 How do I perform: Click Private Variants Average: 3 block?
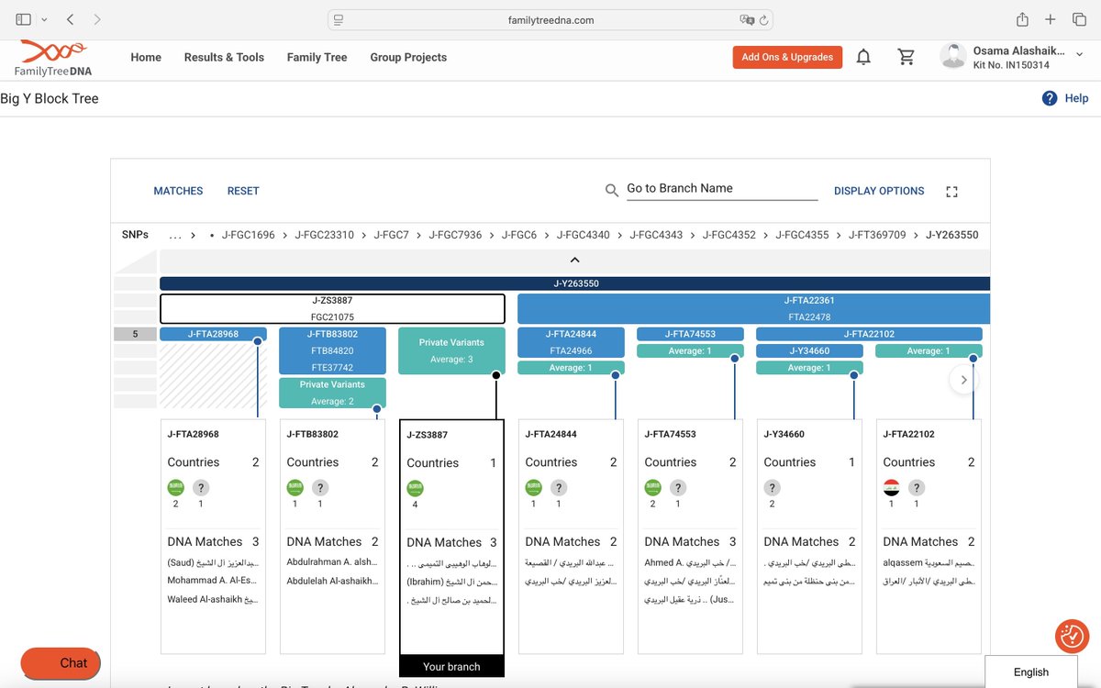click(x=451, y=350)
